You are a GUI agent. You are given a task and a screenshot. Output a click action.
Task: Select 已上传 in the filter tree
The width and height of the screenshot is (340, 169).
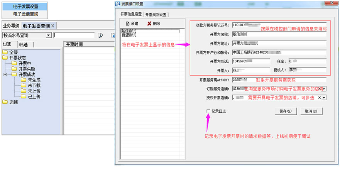tap(34, 97)
